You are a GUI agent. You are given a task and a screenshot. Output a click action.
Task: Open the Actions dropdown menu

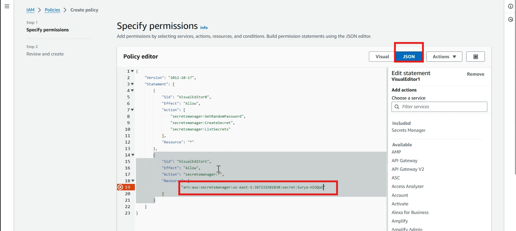(x=444, y=57)
